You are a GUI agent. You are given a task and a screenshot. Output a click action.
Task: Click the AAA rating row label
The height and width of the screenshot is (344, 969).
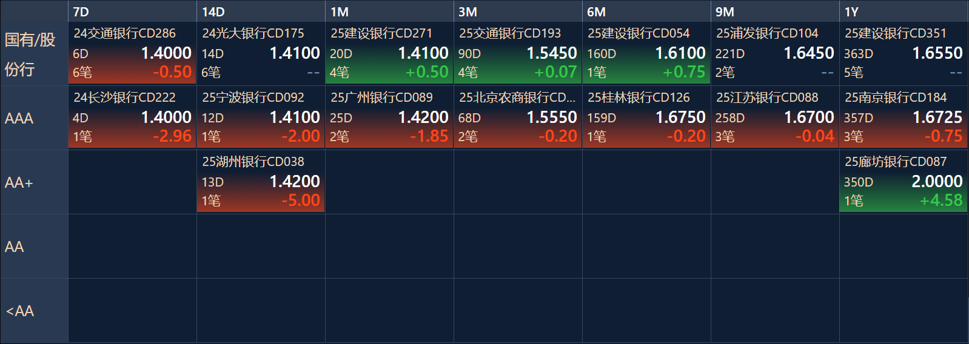34,118
